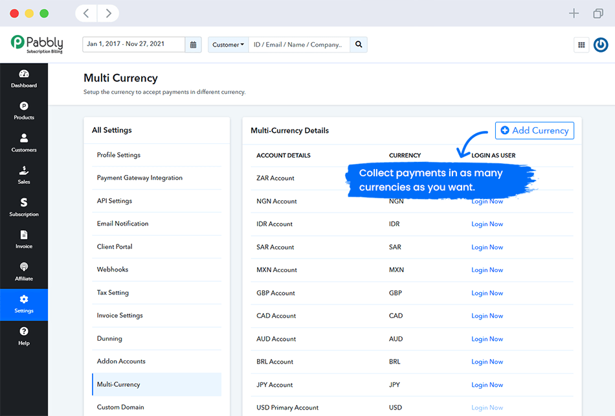Screen dimensions: 615x416
Task: Click the power icon in header
Action: point(601,45)
